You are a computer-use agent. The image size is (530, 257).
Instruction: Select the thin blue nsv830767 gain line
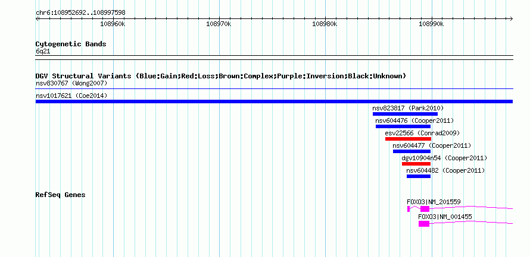coord(274,89)
